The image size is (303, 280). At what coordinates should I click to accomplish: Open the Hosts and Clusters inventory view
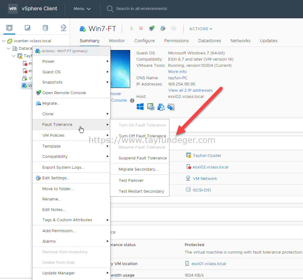[x=9, y=28]
